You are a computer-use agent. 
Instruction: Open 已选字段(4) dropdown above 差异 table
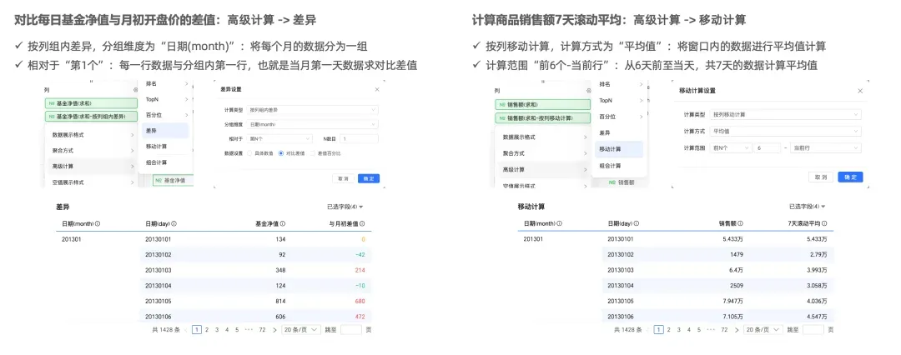[x=345, y=206]
